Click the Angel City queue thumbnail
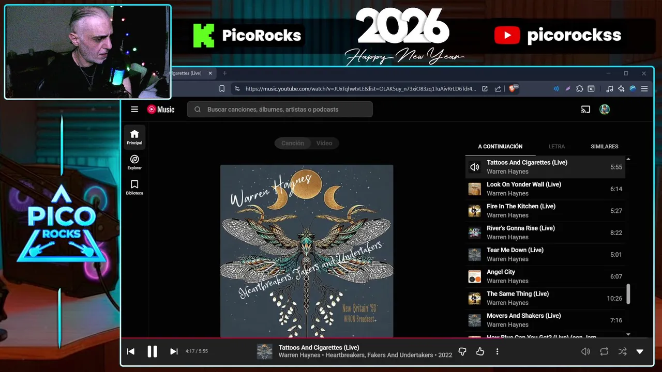 click(474, 276)
